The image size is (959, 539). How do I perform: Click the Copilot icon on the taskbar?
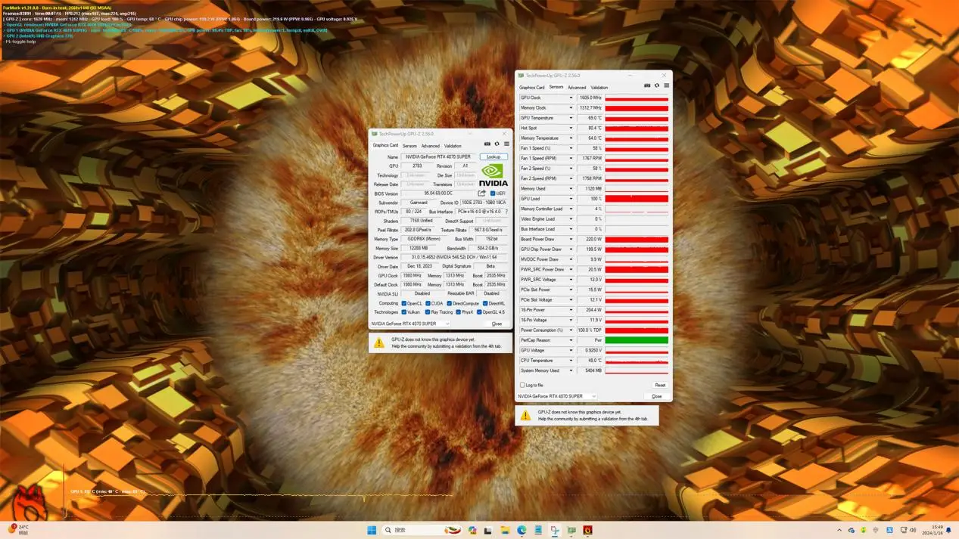pyautogui.click(x=472, y=530)
